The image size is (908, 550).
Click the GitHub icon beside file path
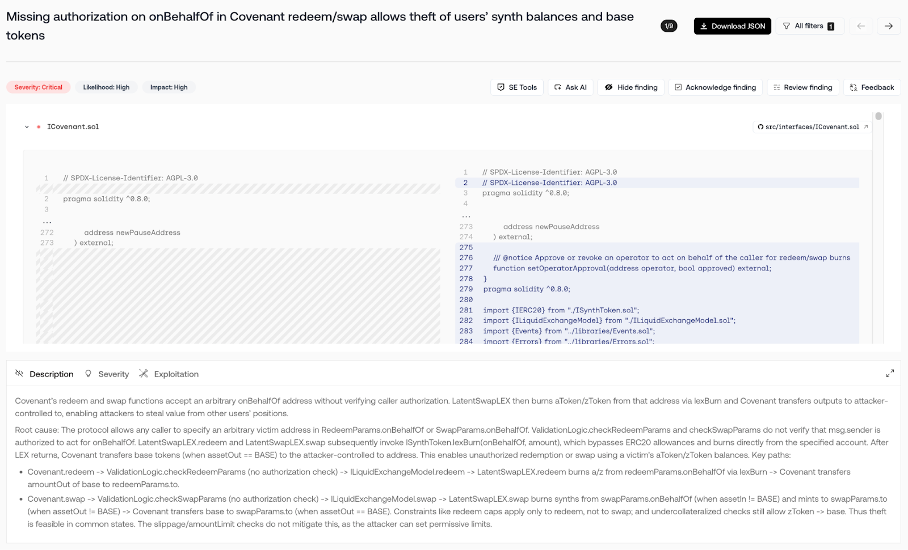tap(760, 127)
